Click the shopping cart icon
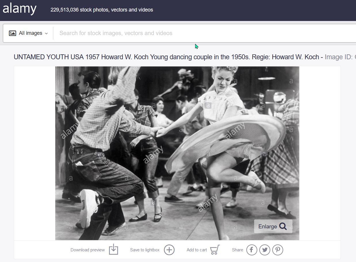This screenshot has height=262, width=356. (x=215, y=250)
